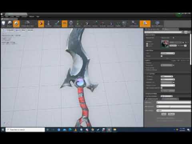Open the first dropdown in General Settings

tap(167, 76)
